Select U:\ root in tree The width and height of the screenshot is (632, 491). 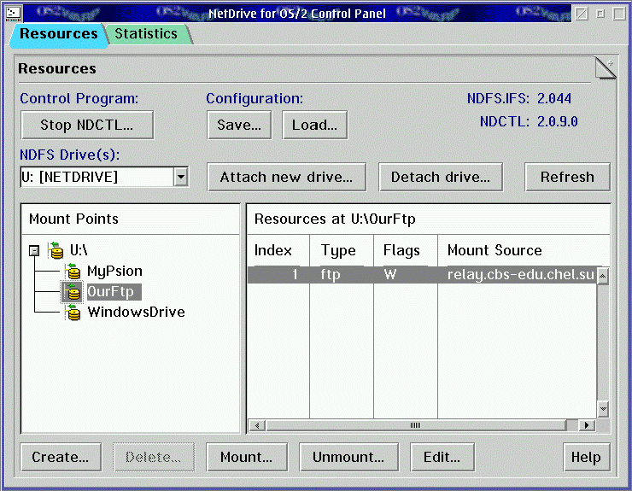pyautogui.click(x=79, y=250)
